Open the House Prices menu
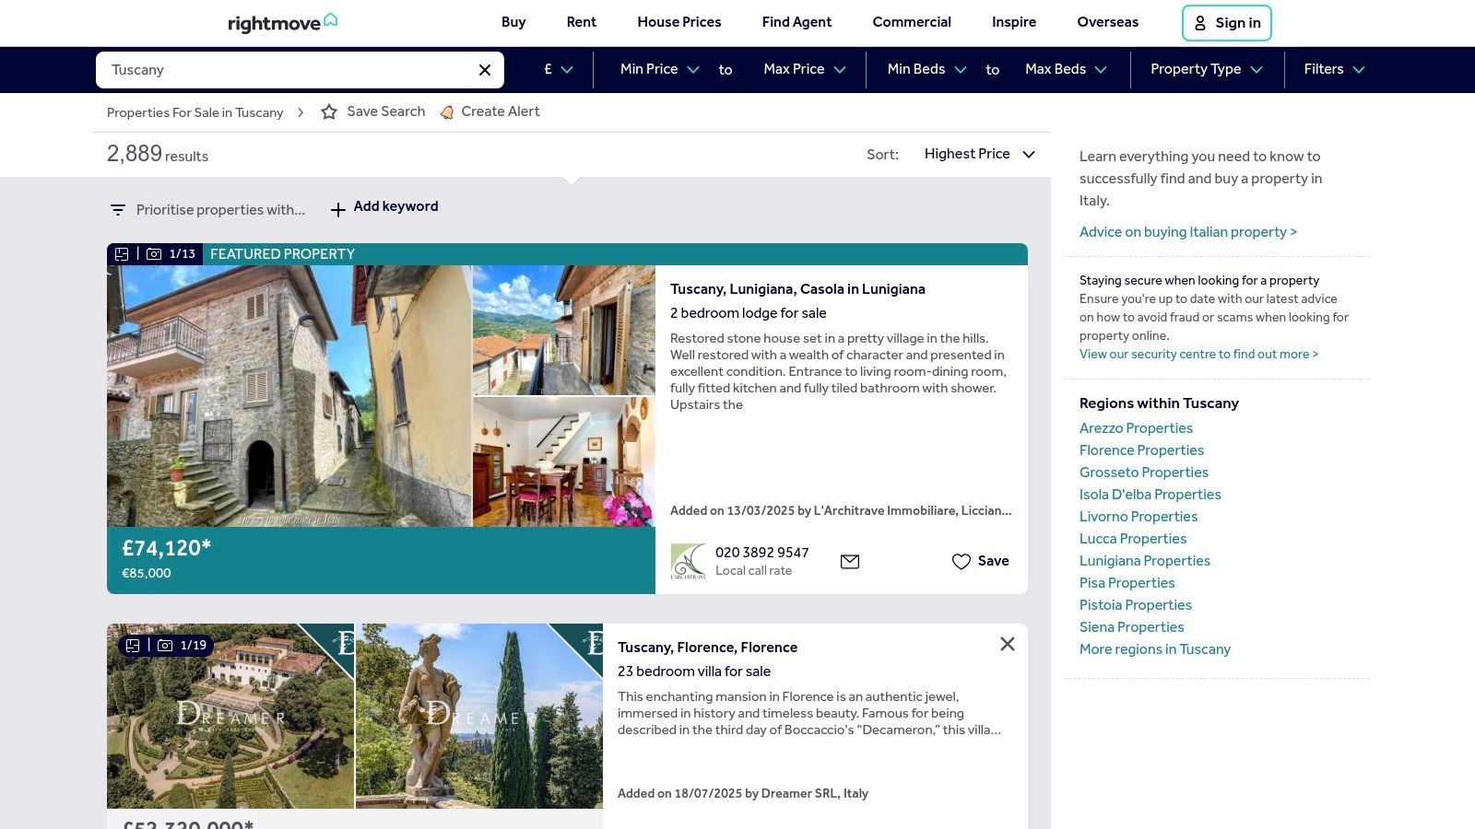Screen dimensions: 1475x829 point(679,22)
